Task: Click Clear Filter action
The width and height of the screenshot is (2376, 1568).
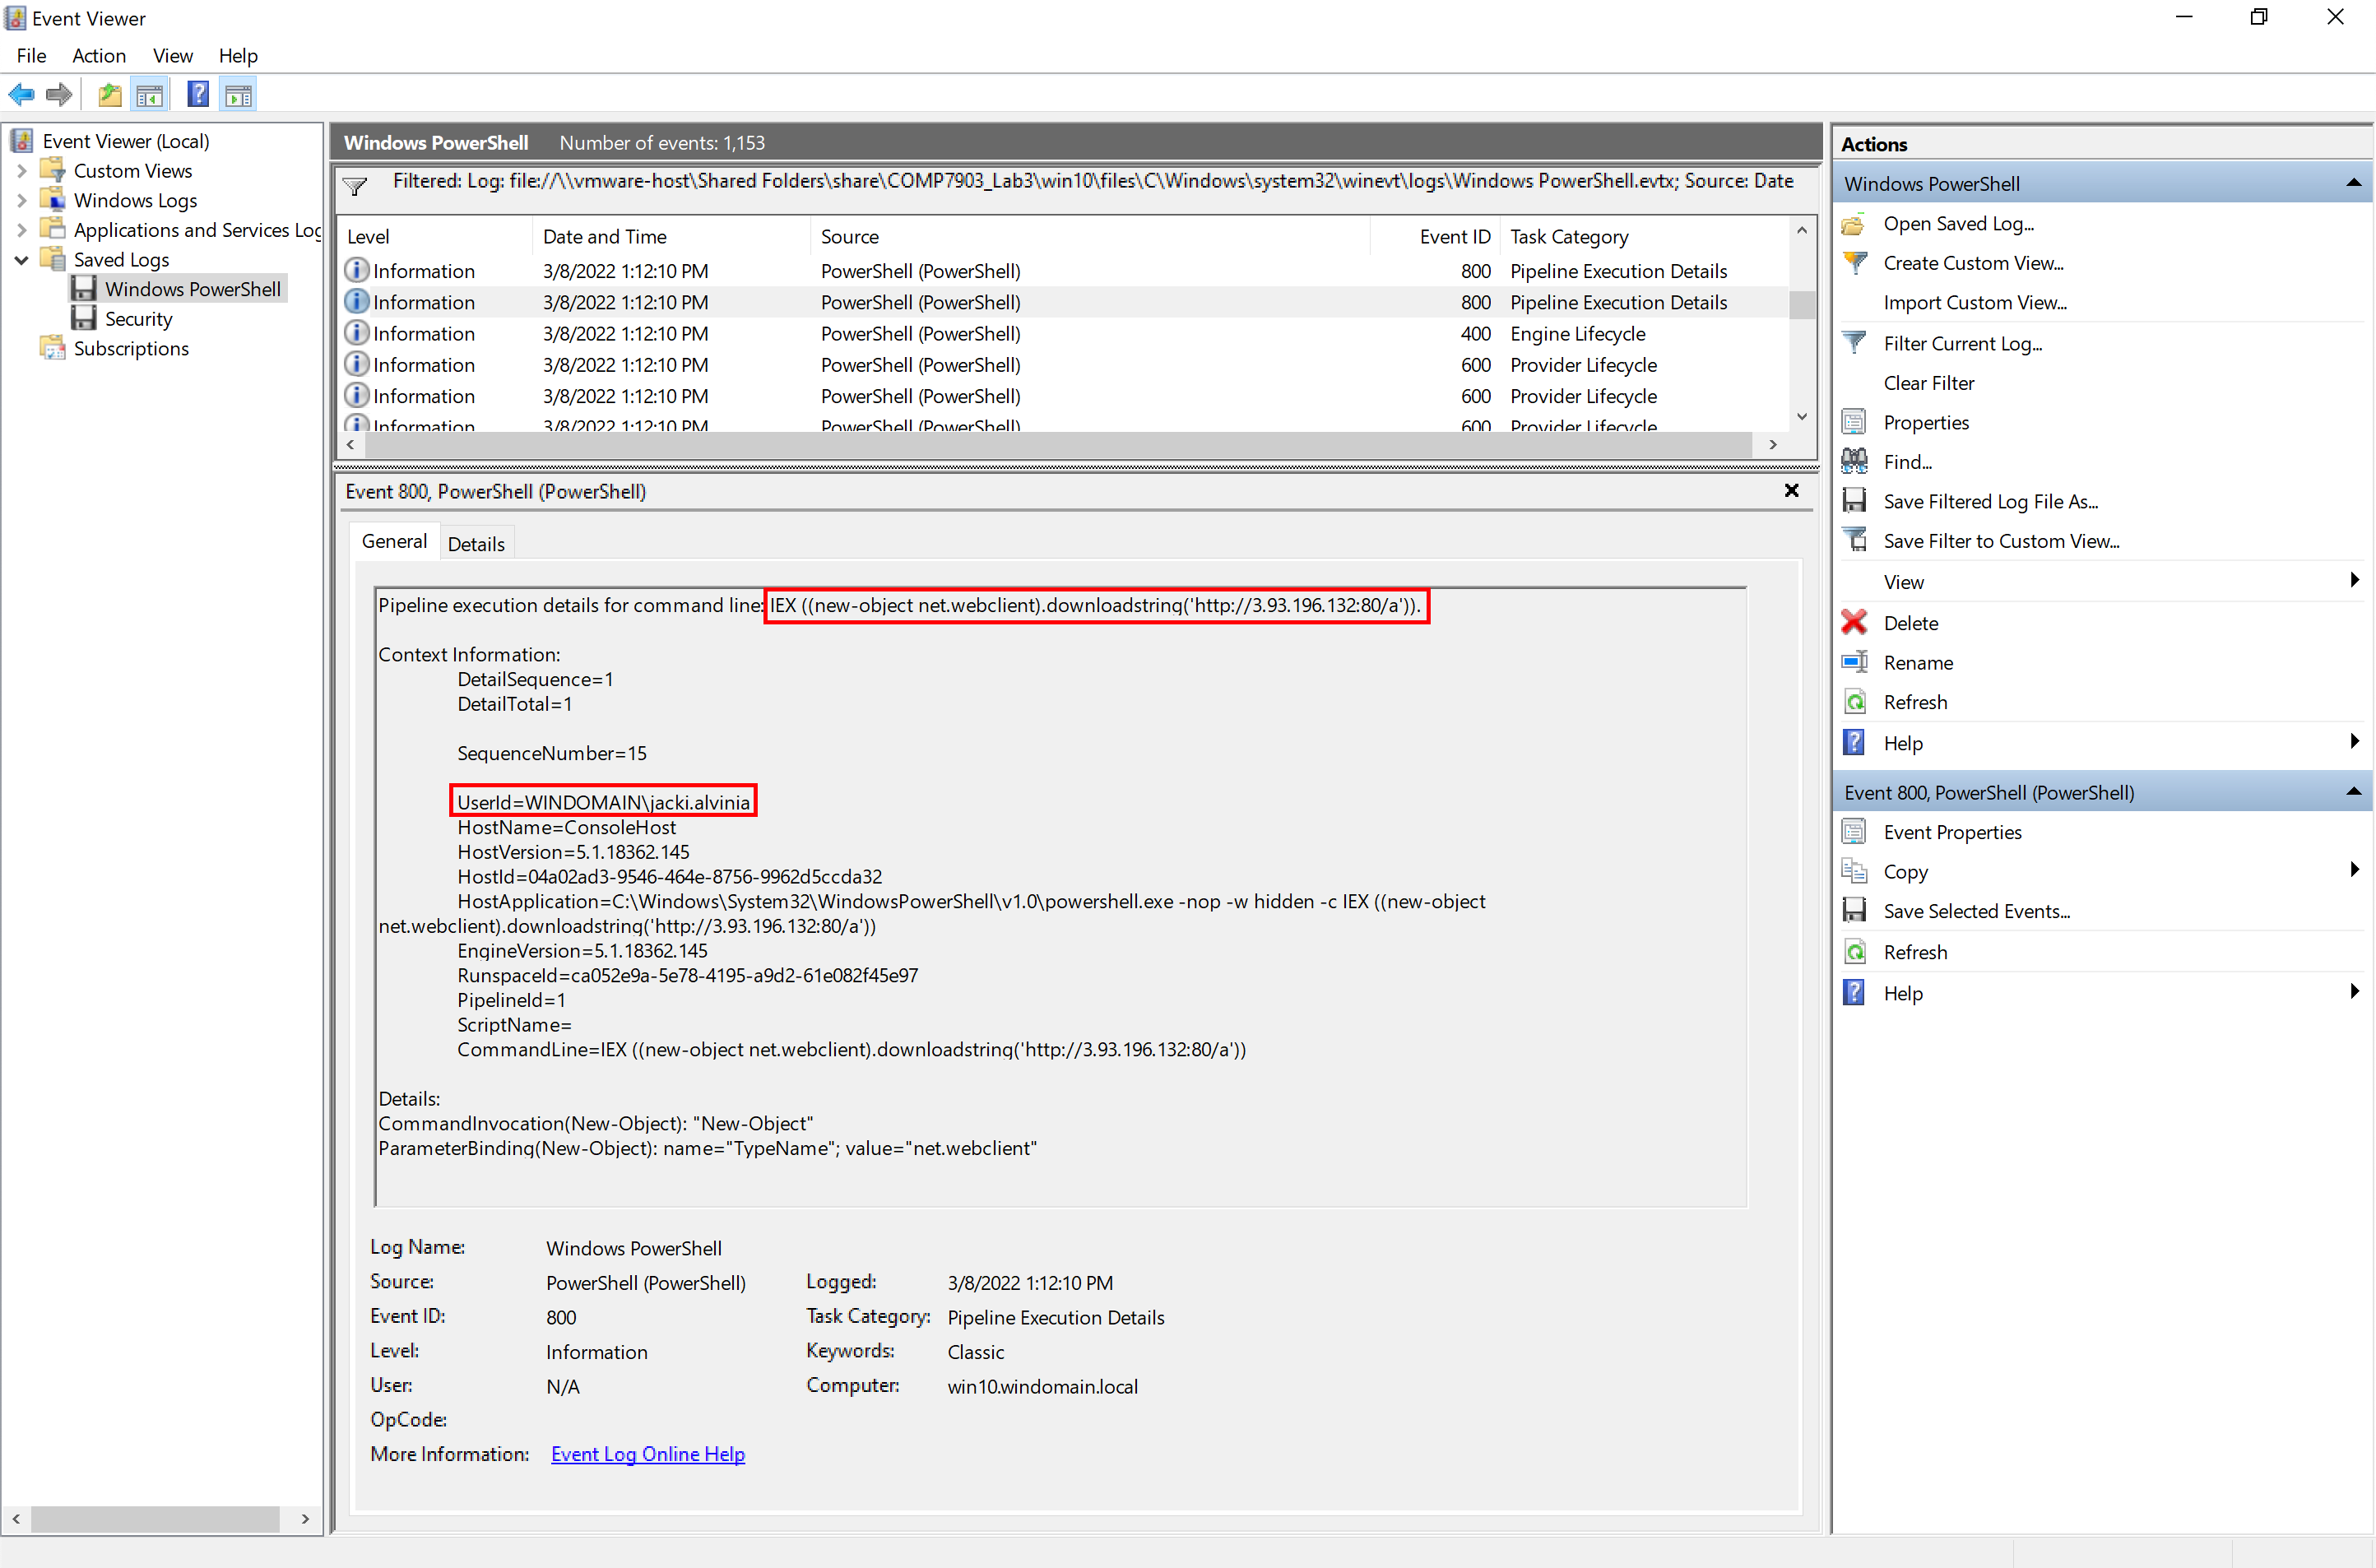Action: tap(1929, 383)
